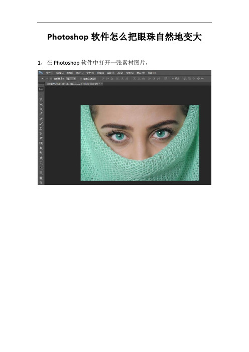Toggle the Auto-Select checkbox
This screenshot has width=249, height=352.
click(x=51, y=79)
